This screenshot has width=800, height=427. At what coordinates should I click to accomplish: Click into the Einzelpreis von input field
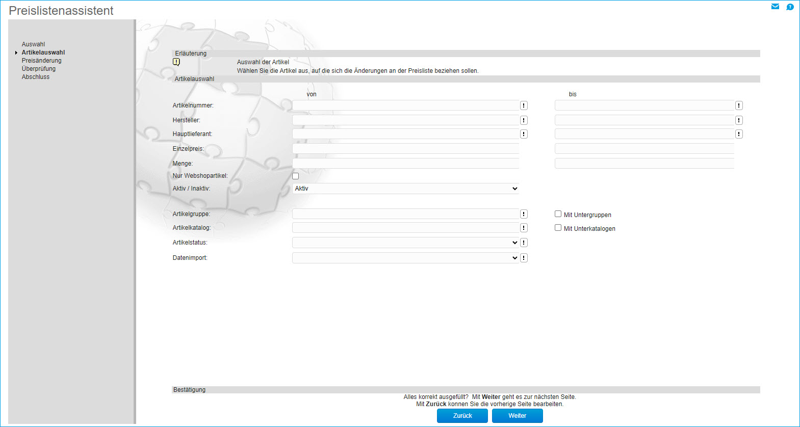[405, 149]
